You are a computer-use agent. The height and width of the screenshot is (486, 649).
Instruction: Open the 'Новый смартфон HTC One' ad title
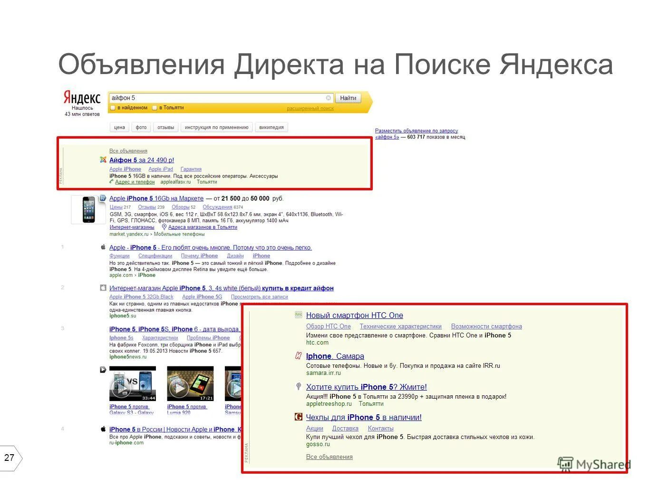click(355, 315)
